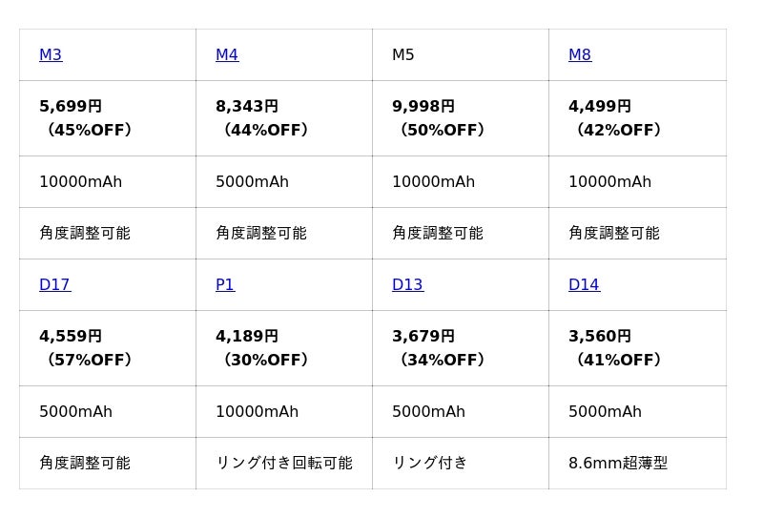Click the 4,499円 (42%OFF) price
This screenshot has width=763, height=518.
tap(615, 118)
